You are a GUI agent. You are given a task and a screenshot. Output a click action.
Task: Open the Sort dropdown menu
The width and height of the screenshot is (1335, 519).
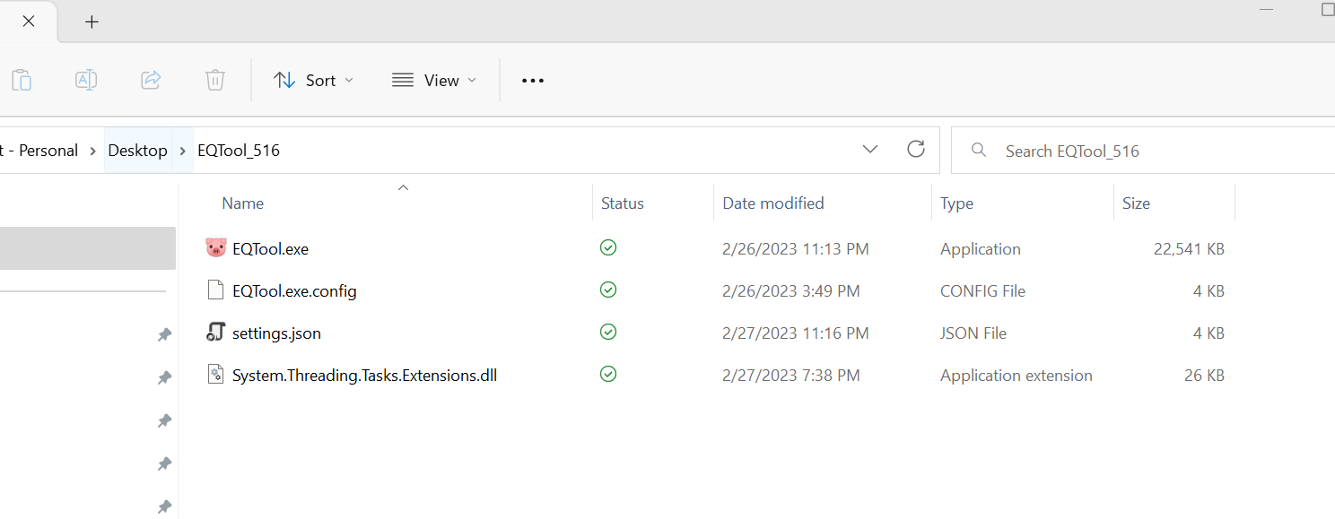coord(313,80)
